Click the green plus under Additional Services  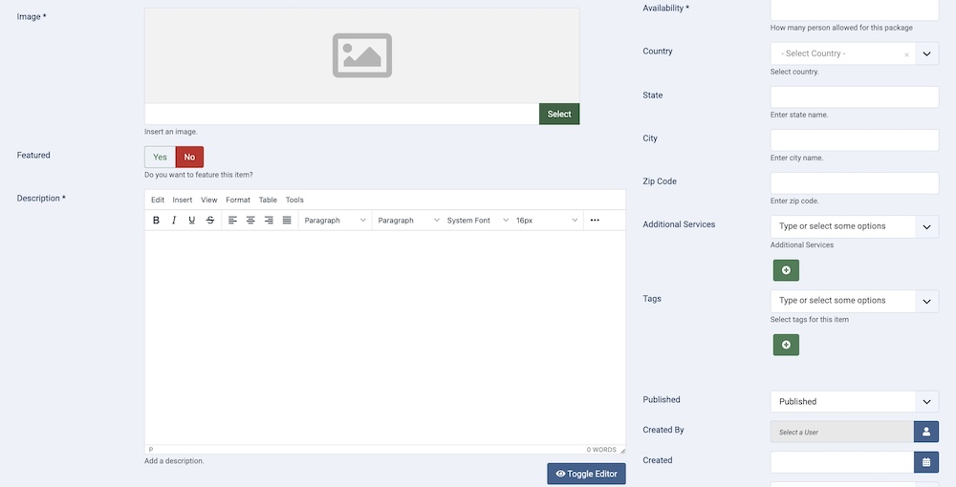[786, 270]
